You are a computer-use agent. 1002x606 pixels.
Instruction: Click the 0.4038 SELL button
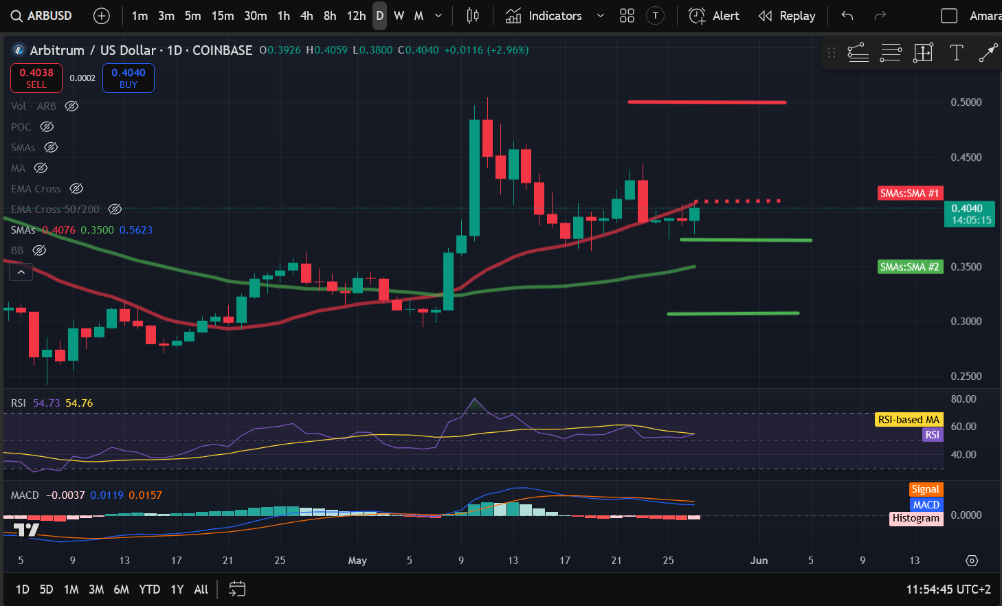coord(36,78)
